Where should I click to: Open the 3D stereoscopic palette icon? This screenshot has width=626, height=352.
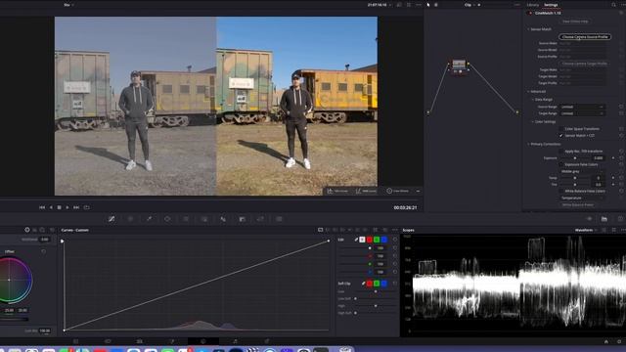point(279,219)
